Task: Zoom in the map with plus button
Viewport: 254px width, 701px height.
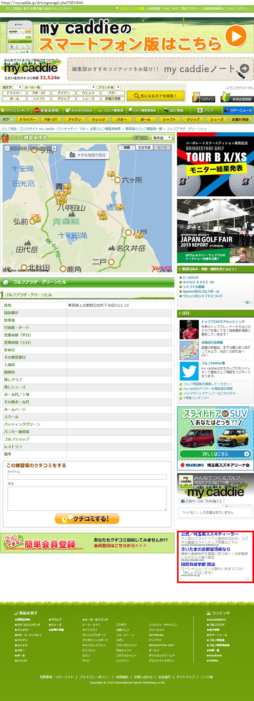Action: [54, 148]
